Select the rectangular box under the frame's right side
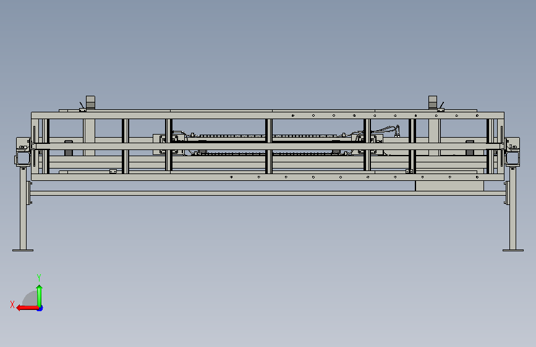Viewport: 536px width, 347px height. click(x=449, y=186)
